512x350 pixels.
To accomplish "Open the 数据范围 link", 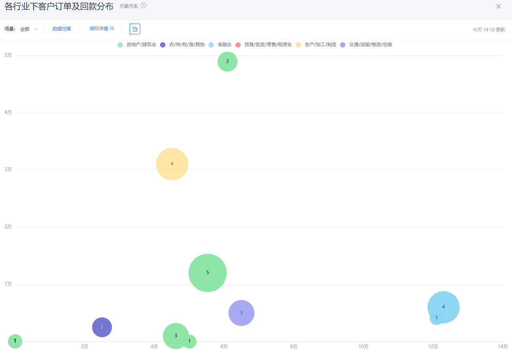I will click(x=62, y=29).
